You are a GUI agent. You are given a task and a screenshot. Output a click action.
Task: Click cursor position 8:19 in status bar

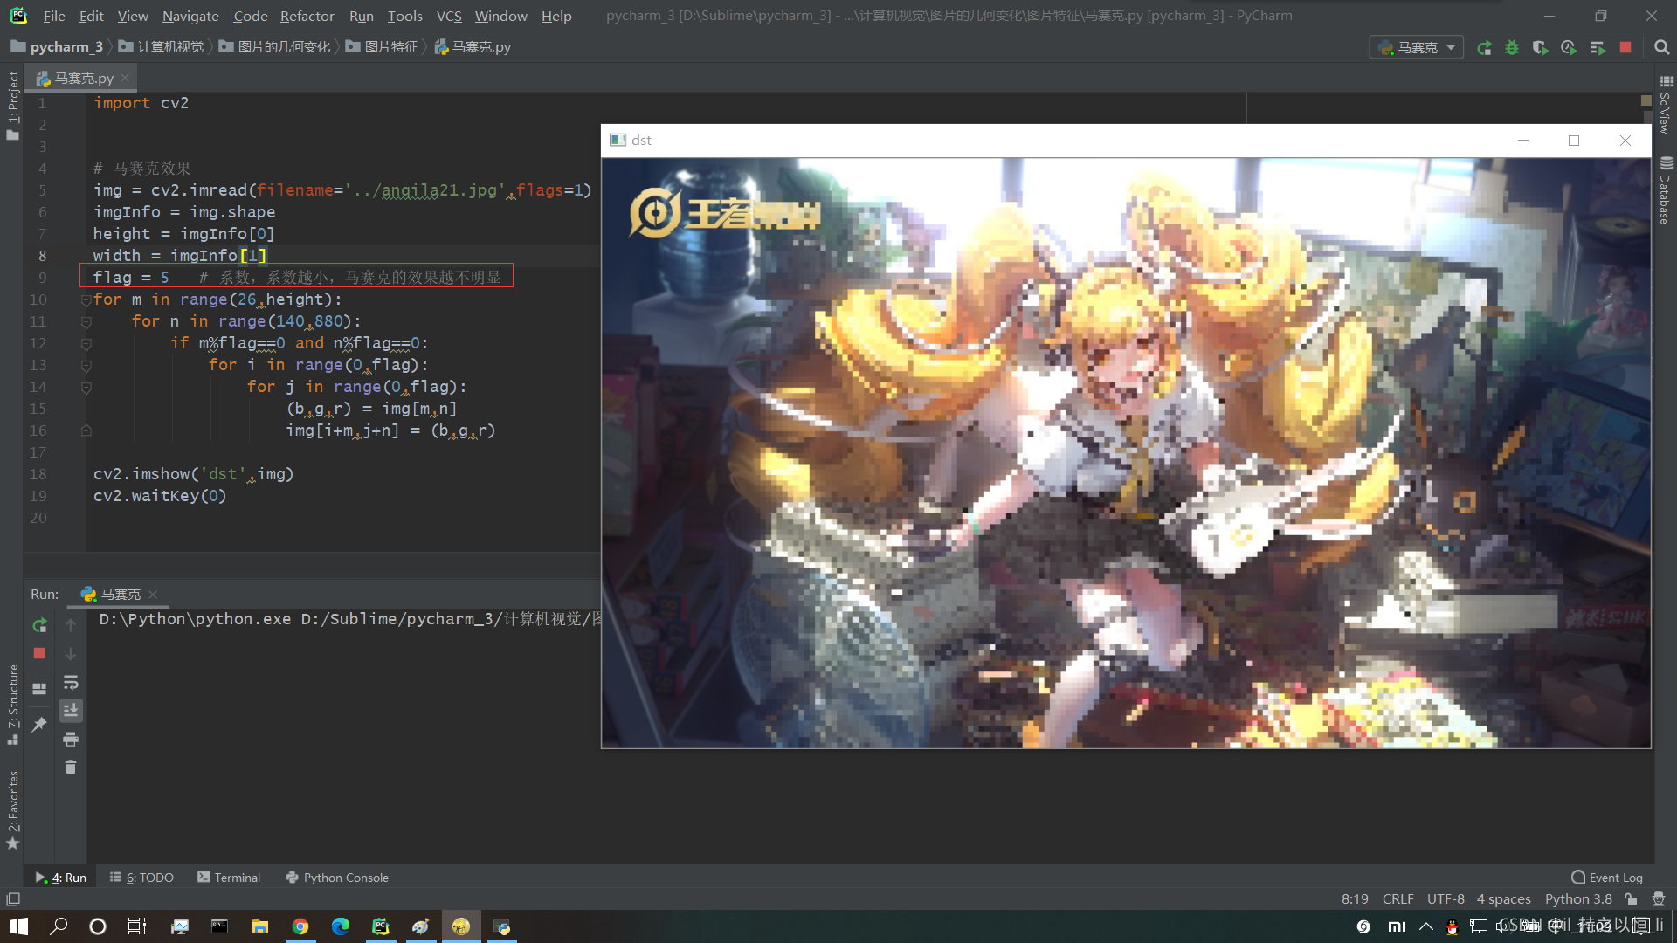(x=1355, y=899)
